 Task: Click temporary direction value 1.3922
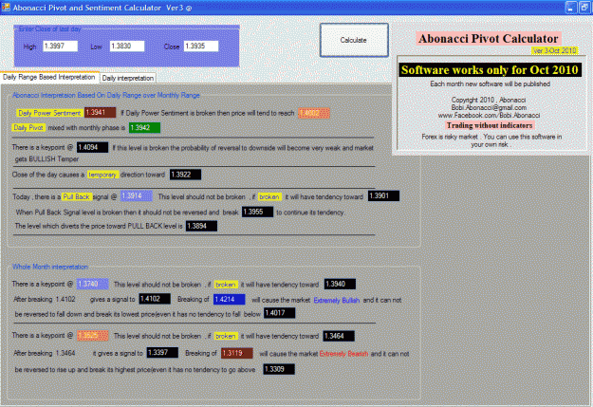coord(186,175)
